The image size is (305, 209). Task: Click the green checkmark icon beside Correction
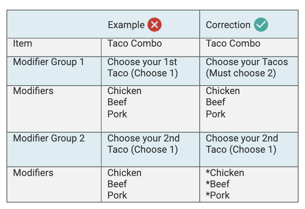click(261, 25)
